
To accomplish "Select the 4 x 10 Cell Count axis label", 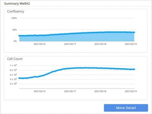I will tap(13, 79).
